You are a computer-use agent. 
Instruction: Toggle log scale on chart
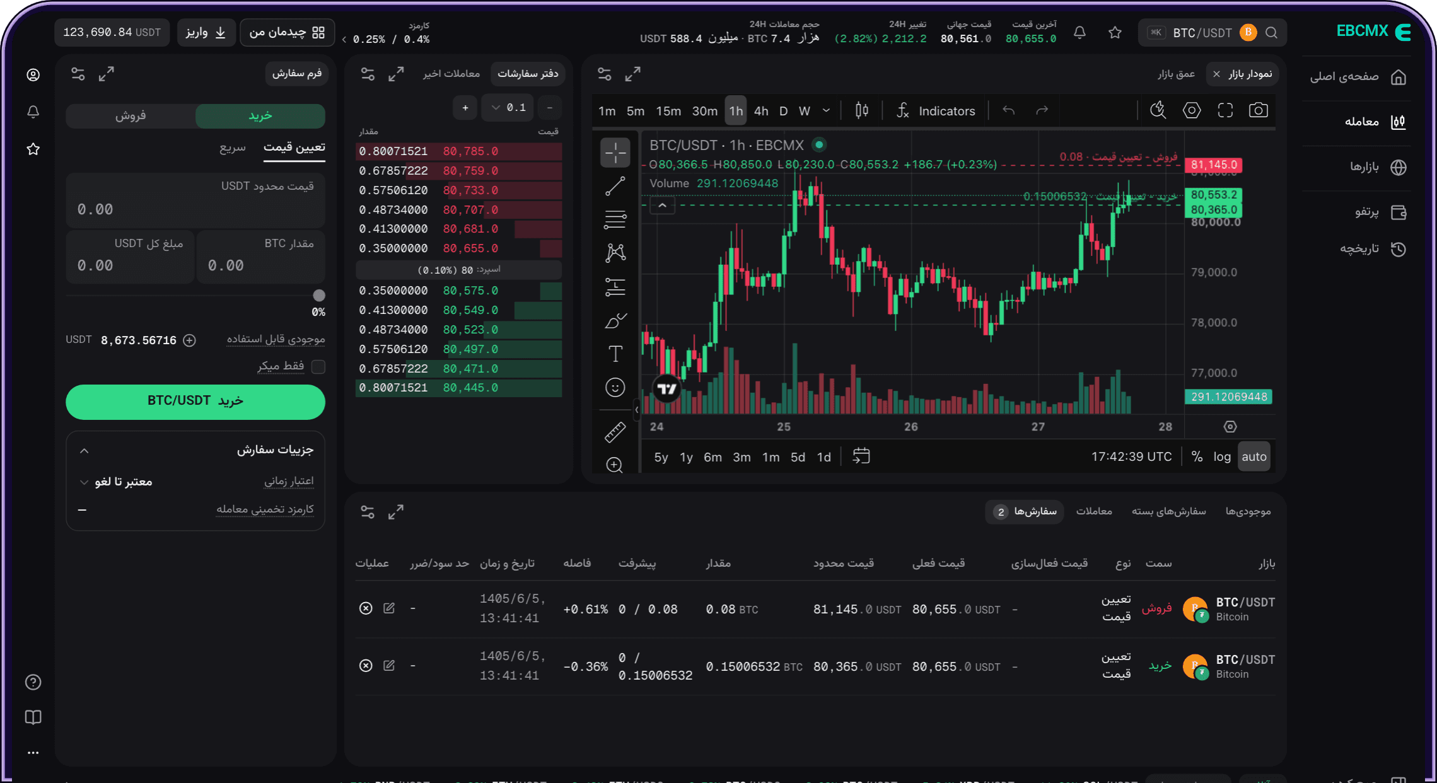(1221, 456)
